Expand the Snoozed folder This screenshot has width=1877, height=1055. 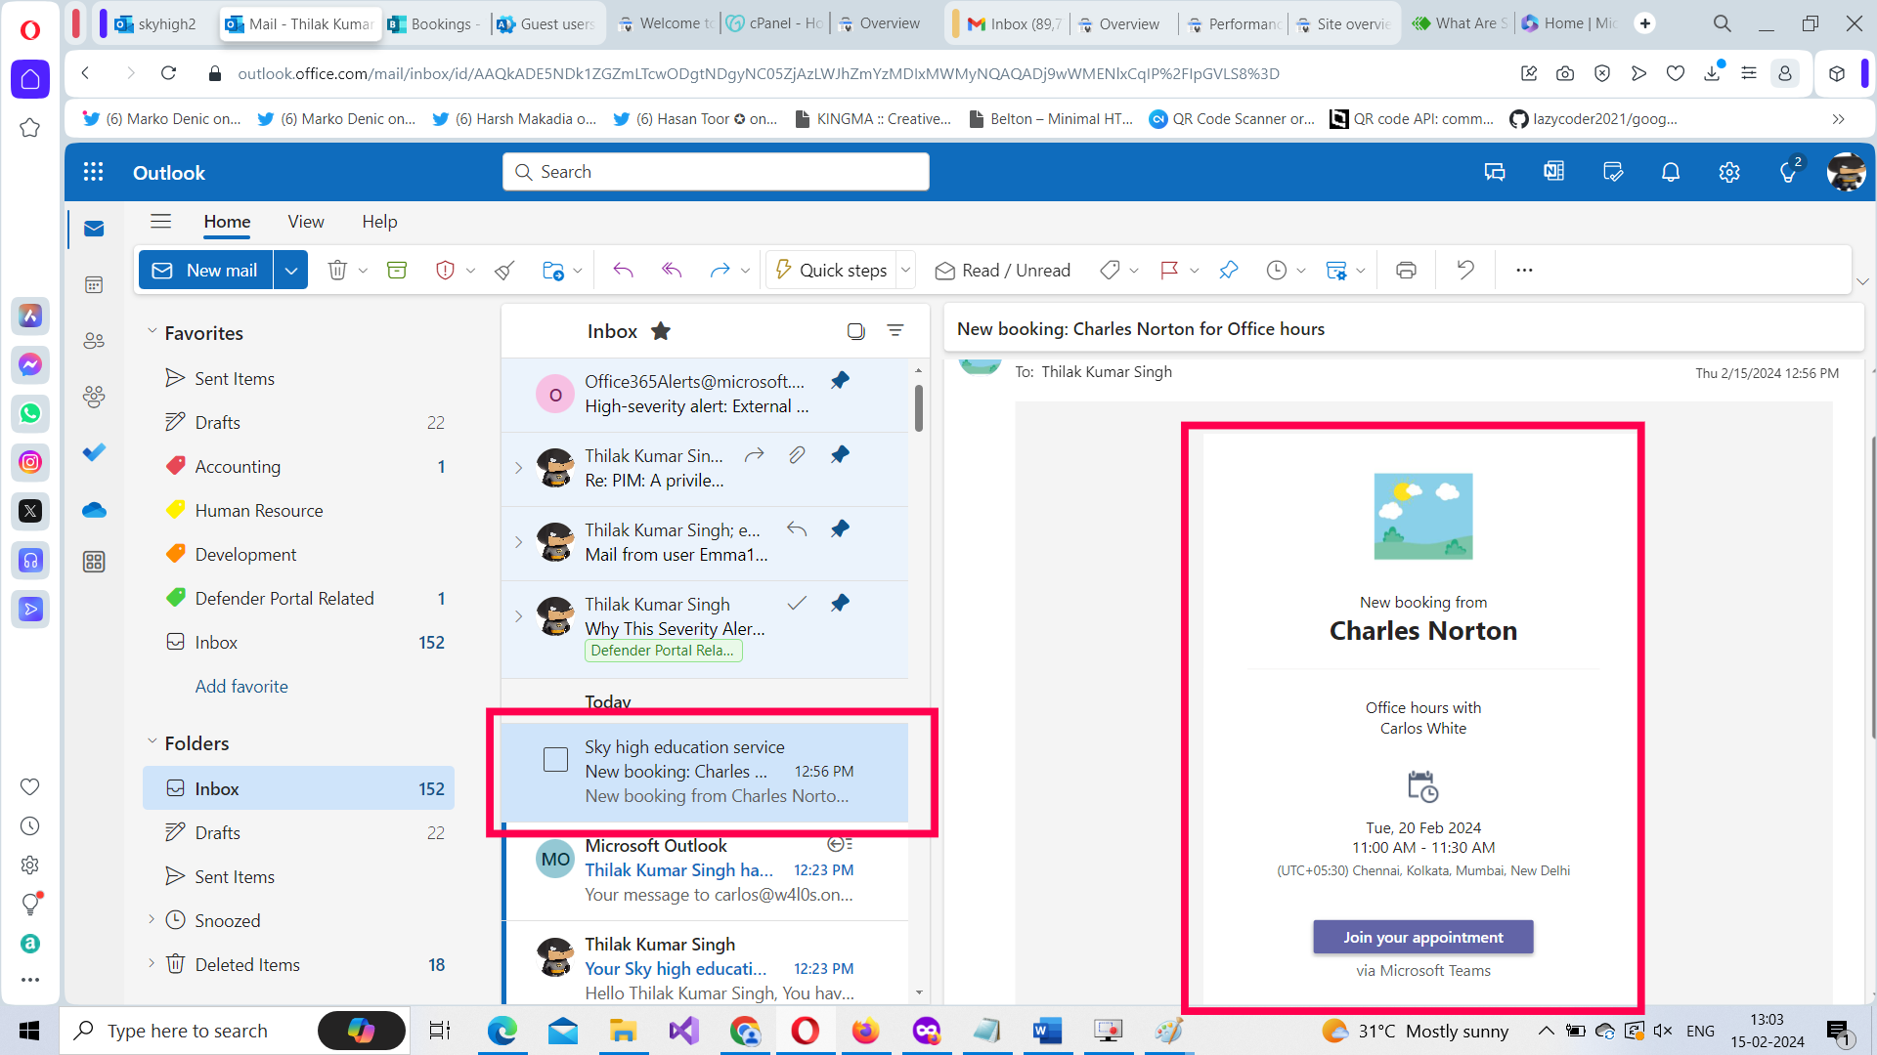point(153,920)
